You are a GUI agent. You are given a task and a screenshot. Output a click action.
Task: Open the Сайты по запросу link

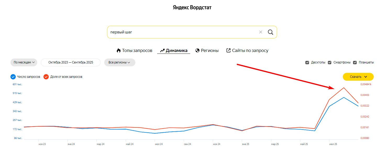click(250, 50)
